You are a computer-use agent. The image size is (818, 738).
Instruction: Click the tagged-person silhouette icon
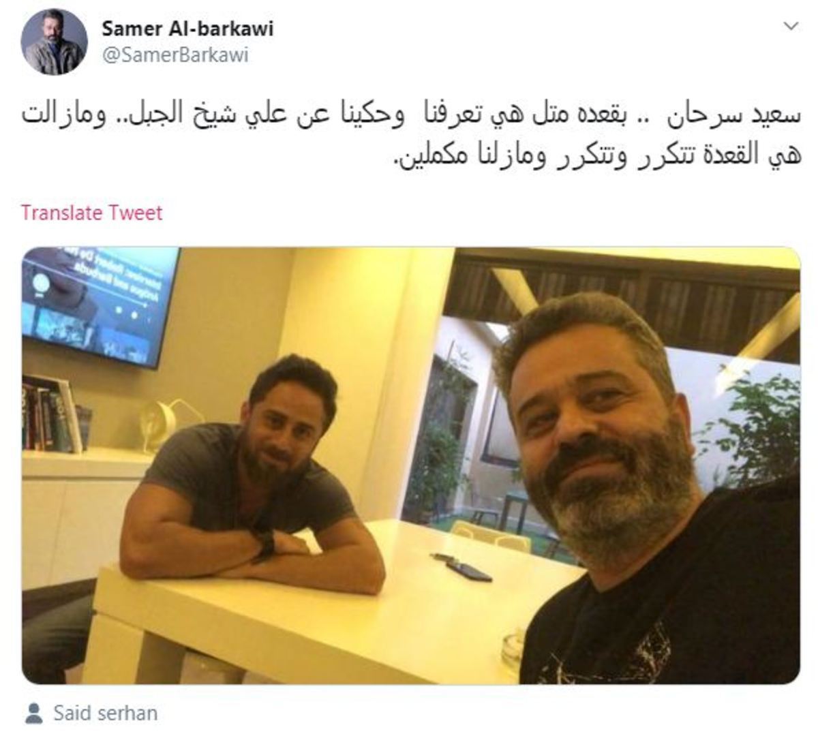click(33, 713)
